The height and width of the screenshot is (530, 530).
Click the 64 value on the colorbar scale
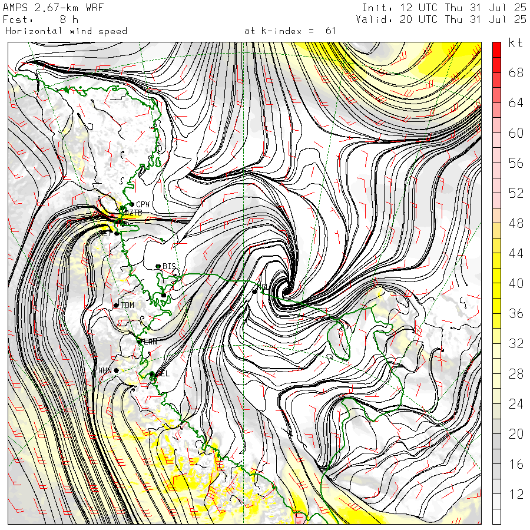[516, 102]
